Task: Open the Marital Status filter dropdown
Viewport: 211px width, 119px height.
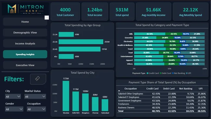Action: (35, 96)
